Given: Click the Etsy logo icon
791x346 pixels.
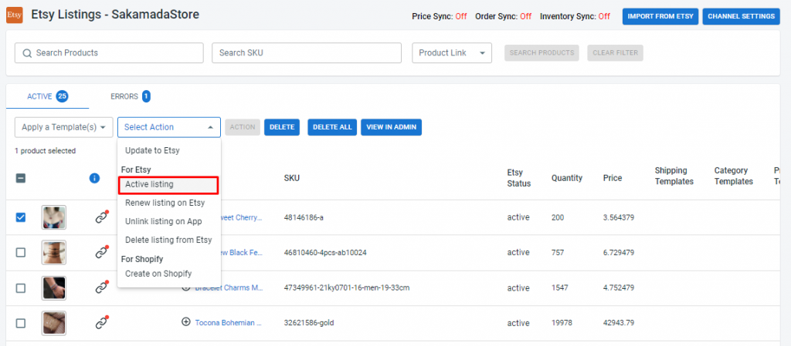Looking at the screenshot, I should (x=14, y=15).
